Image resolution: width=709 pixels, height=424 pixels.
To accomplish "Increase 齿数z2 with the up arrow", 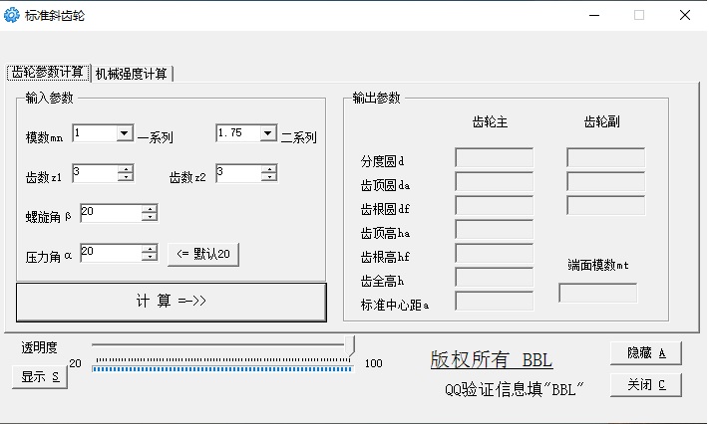I will click(269, 169).
